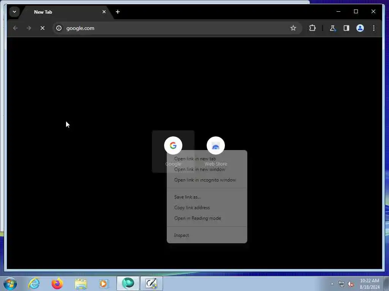The height and width of the screenshot is (291, 389).
Task: Stop loading the page
Action: 43,28
